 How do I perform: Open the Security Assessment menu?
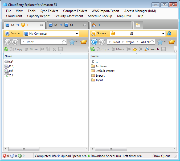pos(69,16)
